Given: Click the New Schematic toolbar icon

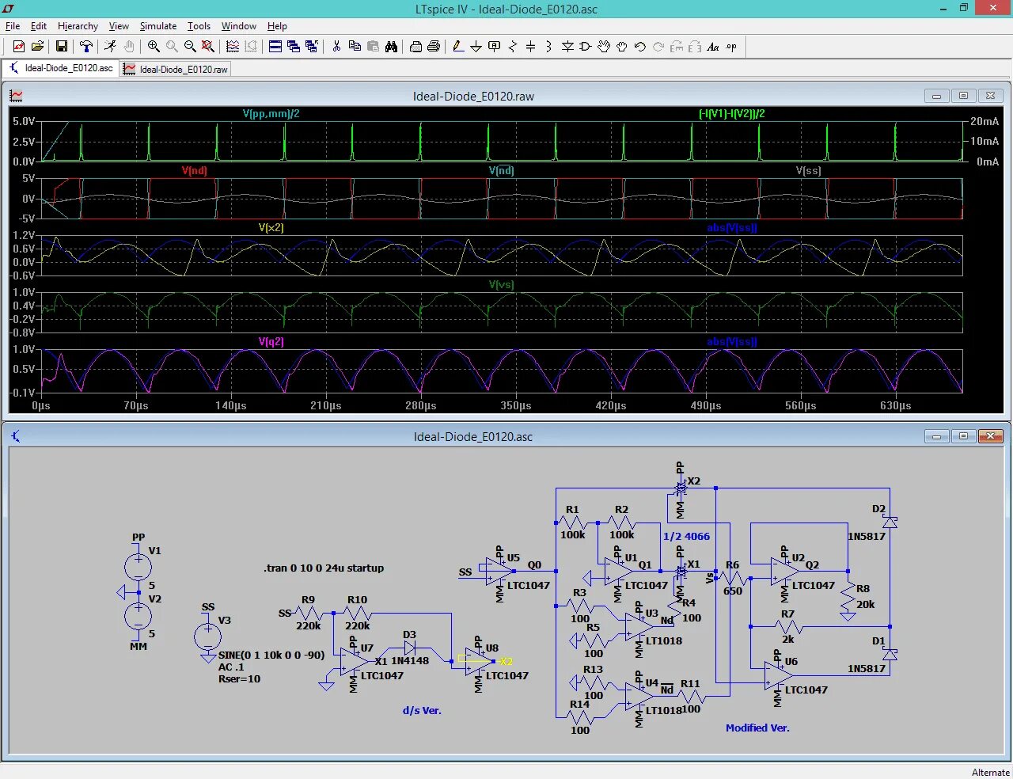Looking at the screenshot, I should coord(19,47).
